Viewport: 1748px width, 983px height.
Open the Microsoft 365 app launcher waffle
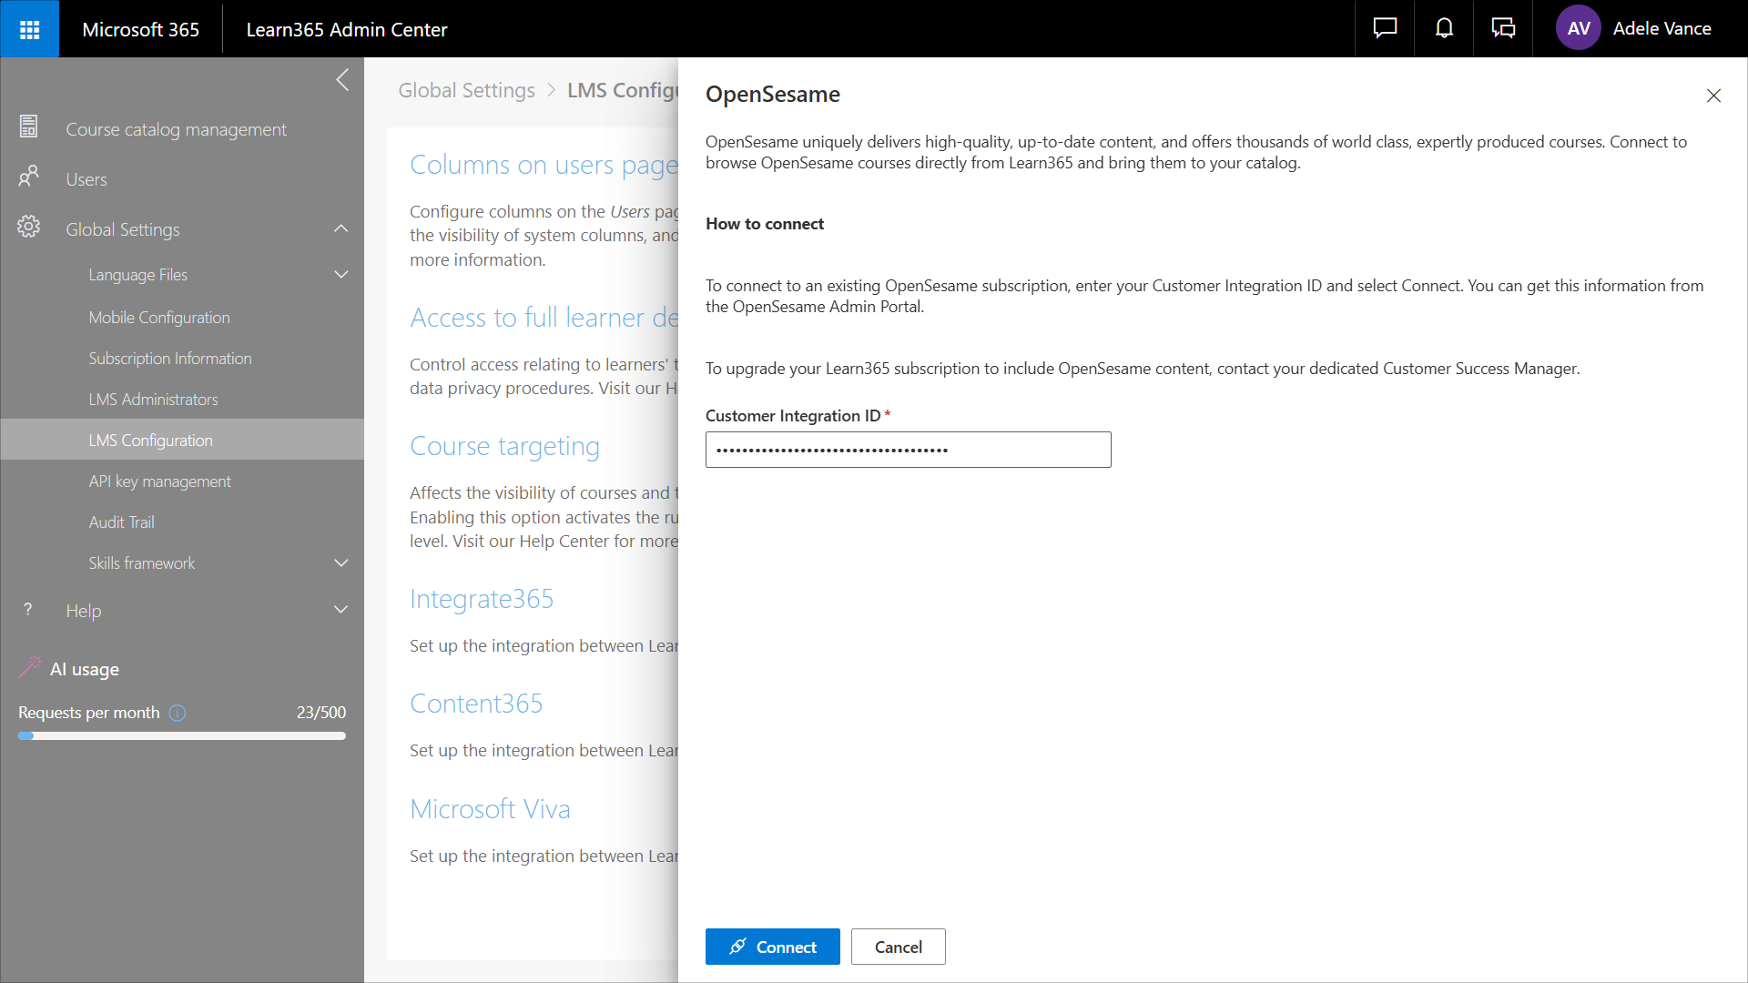29,29
